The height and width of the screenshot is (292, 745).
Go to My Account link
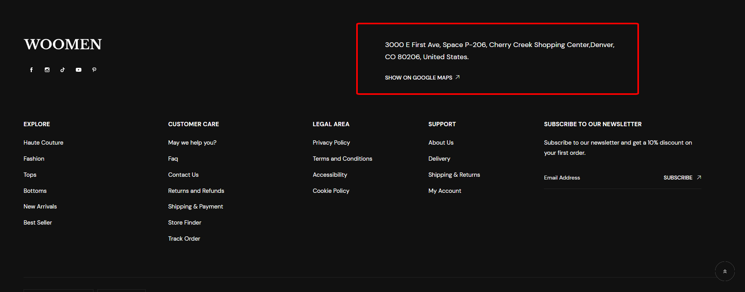pyautogui.click(x=445, y=191)
